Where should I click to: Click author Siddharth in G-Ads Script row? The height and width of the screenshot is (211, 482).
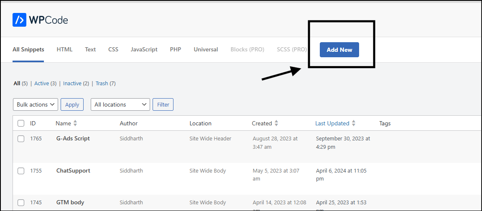pyautogui.click(x=131, y=139)
